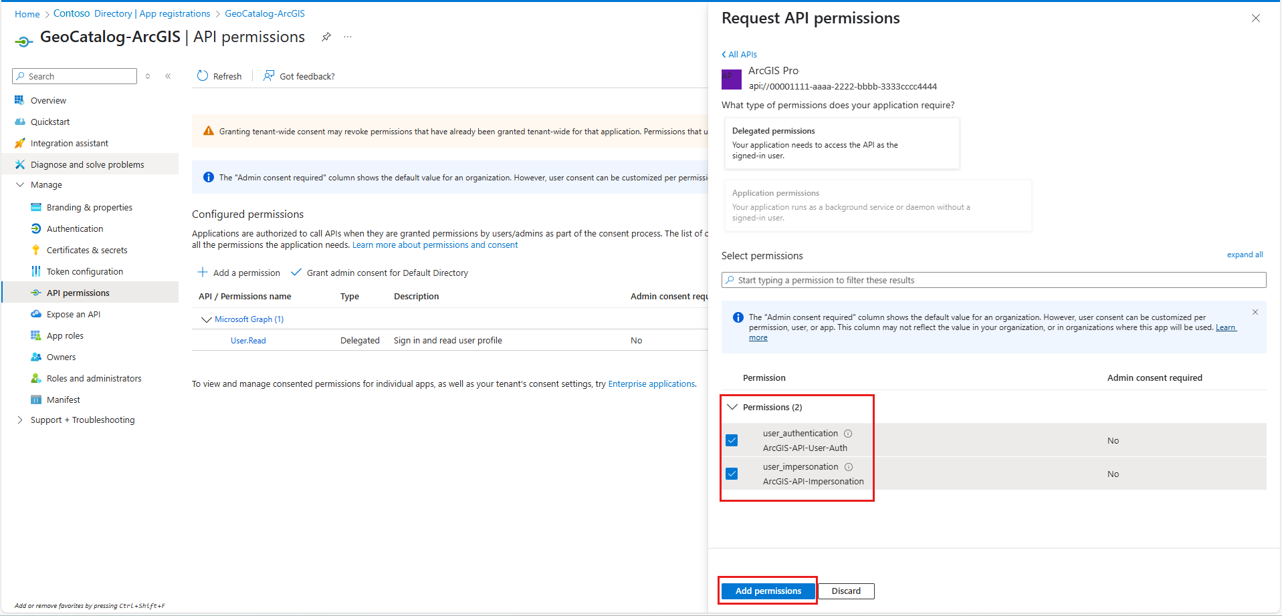
Task: Uncheck the user_impersonation permission checkbox
Action: coord(732,474)
